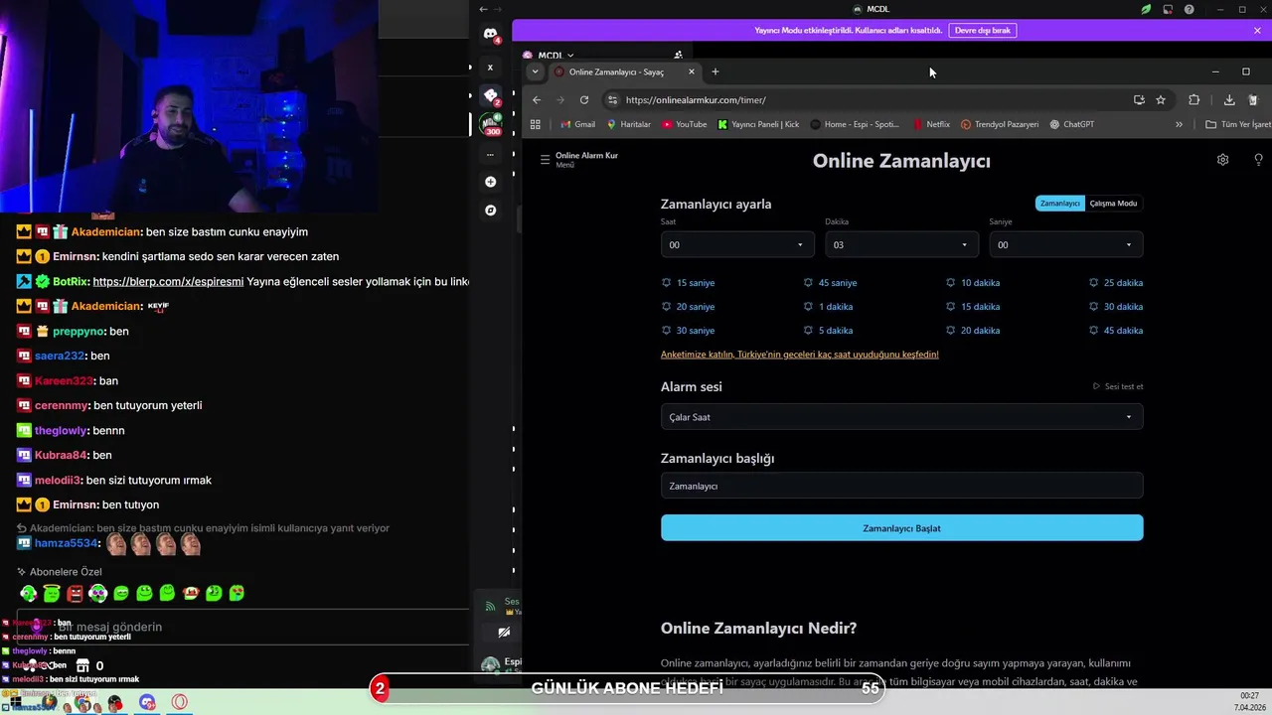This screenshot has height=715, width=1272.
Task: Switch to Zamanlayıcı mode
Action: point(1060,203)
